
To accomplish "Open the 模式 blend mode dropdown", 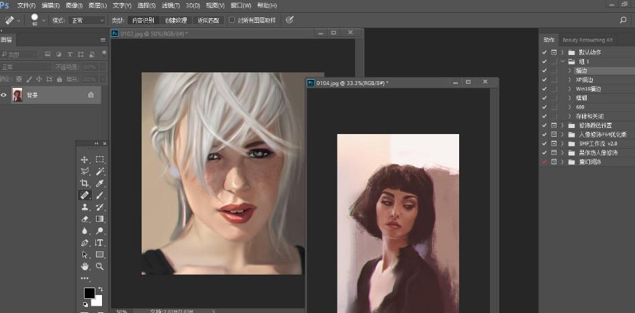I will (87, 20).
